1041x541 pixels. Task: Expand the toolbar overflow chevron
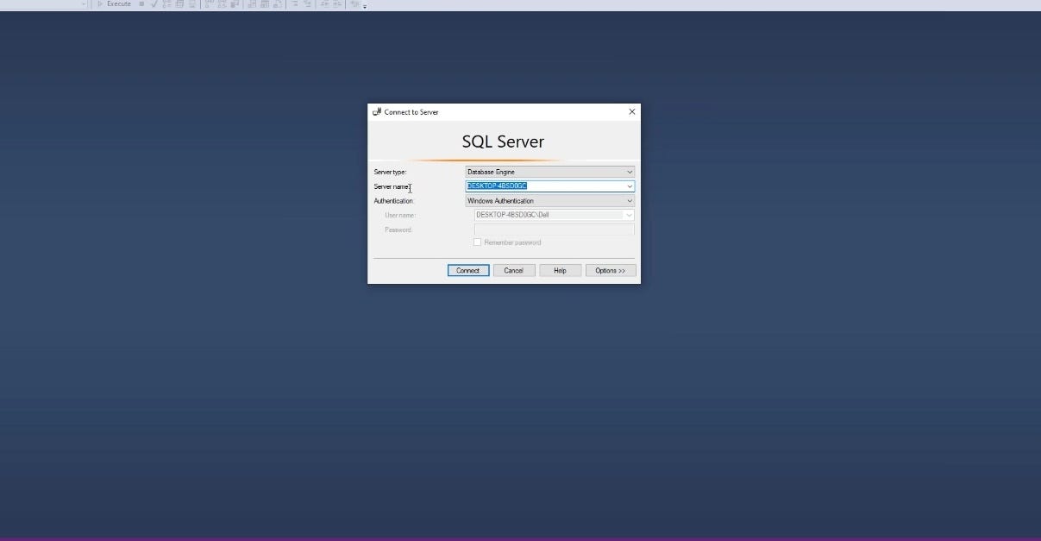(362, 6)
